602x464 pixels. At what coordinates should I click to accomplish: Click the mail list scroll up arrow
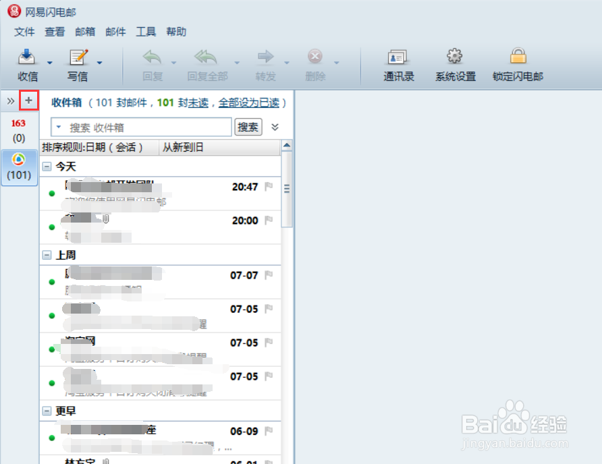click(287, 146)
